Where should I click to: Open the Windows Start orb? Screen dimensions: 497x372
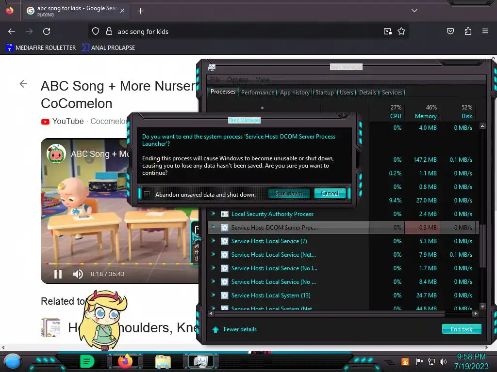(x=13, y=361)
